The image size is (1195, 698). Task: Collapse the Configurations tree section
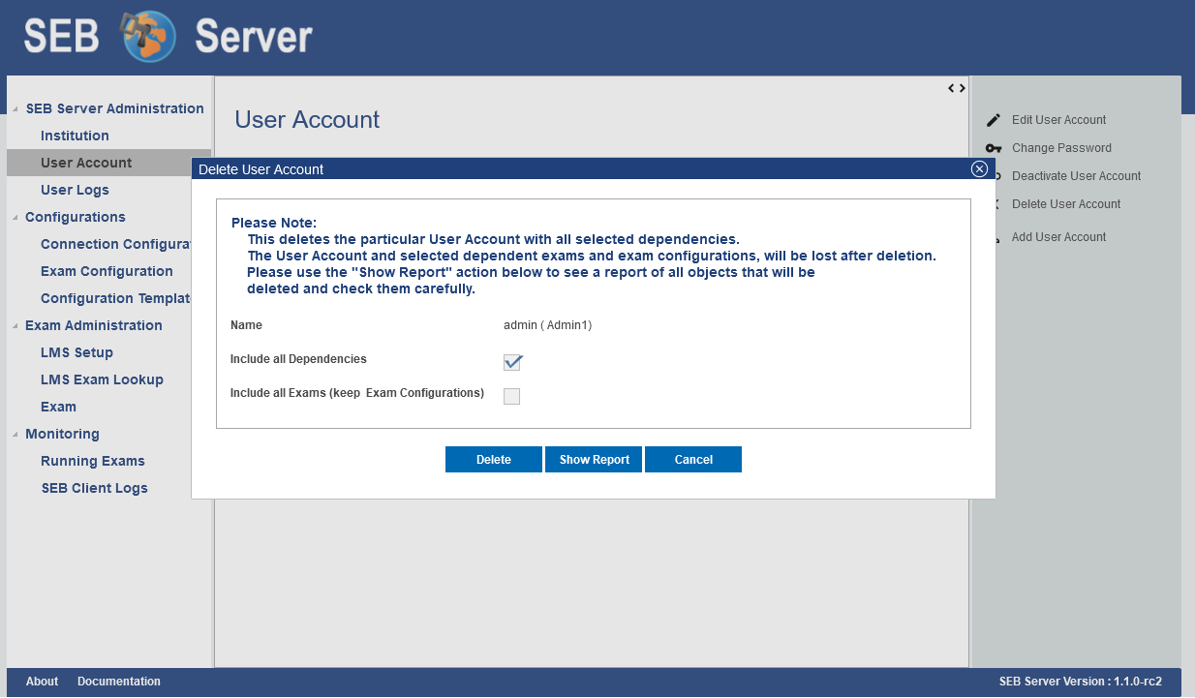click(x=15, y=218)
